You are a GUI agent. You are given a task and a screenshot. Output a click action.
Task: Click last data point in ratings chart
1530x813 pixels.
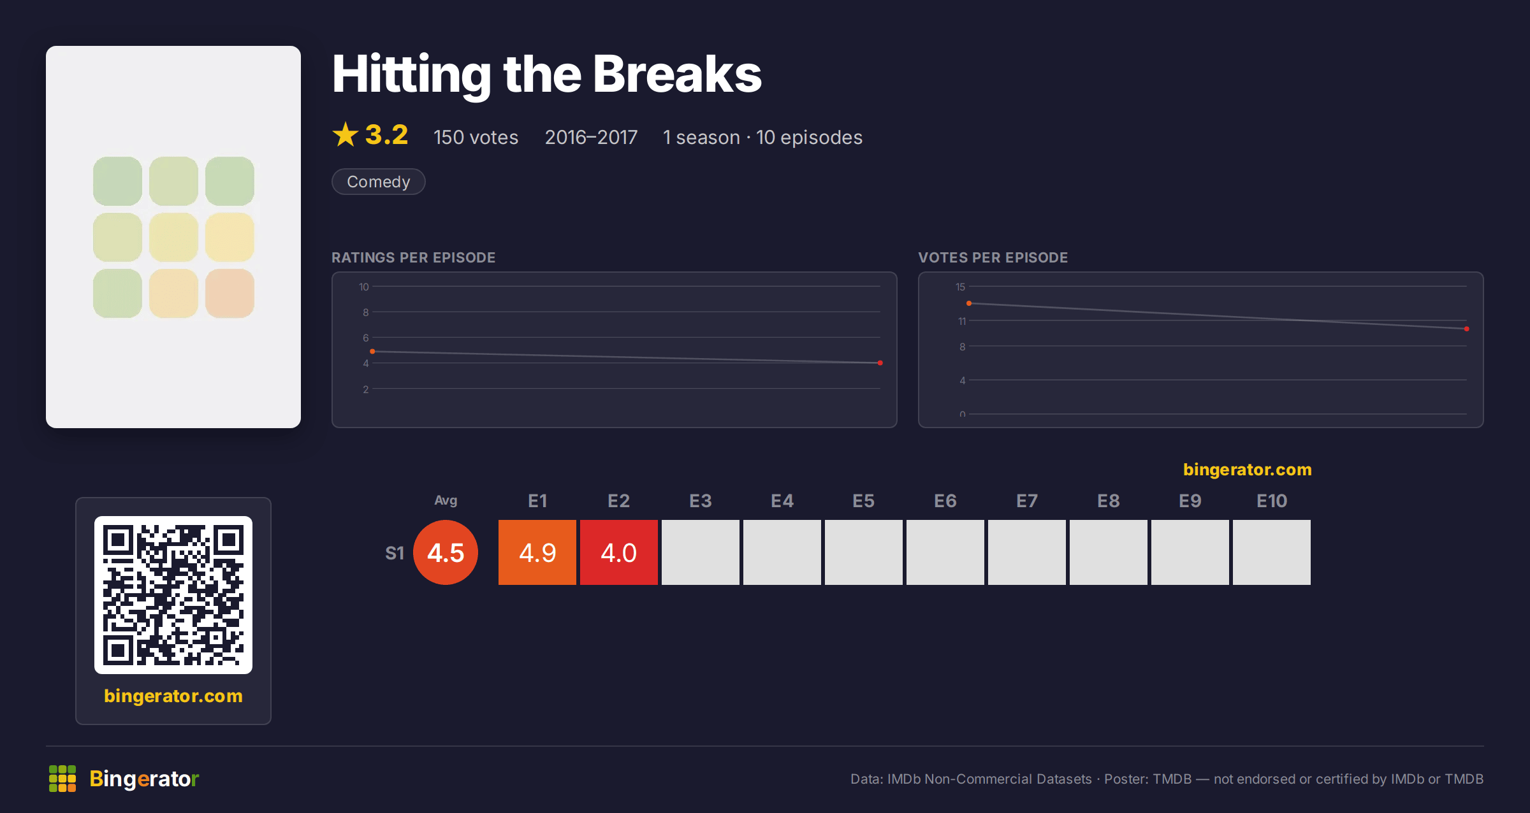[880, 363]
